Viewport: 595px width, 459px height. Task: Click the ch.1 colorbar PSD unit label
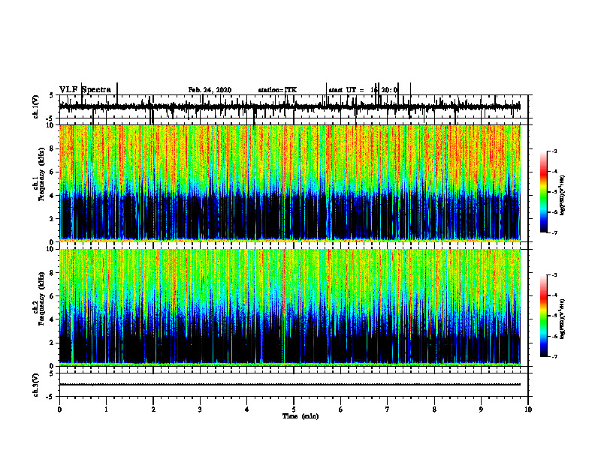563,195
